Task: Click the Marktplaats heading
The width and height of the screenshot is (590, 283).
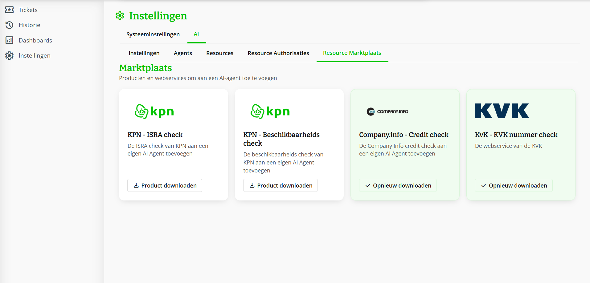Action: (x=145, y=68)
